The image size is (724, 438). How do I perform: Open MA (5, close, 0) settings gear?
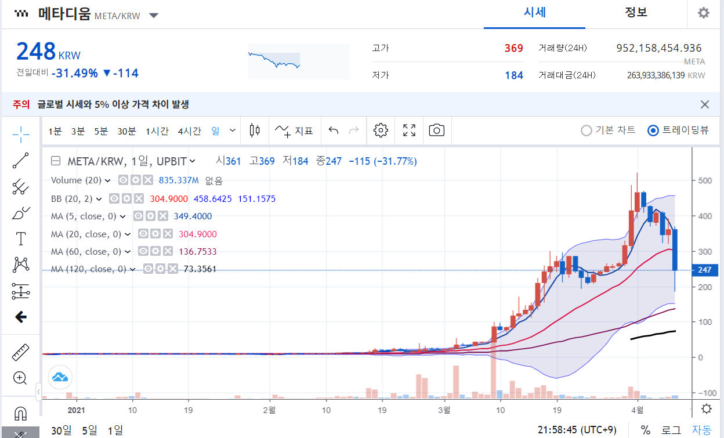[x=150, y=216]
